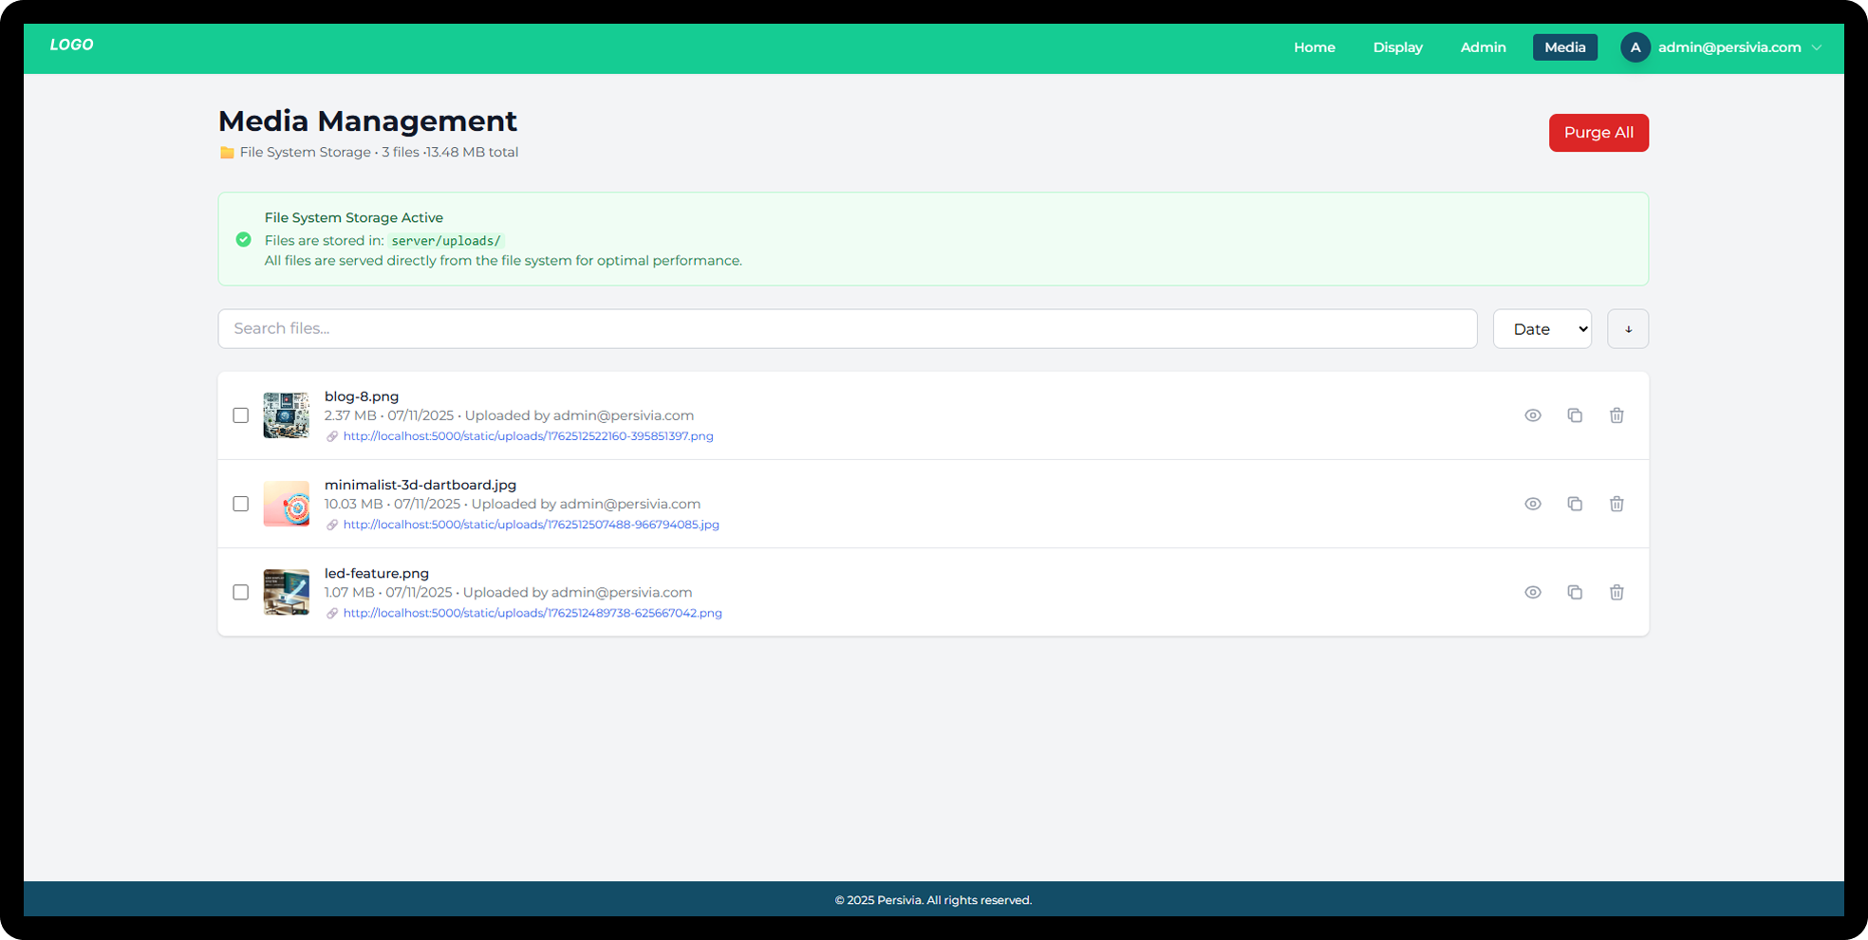The height and width of the screenshot is (940, 1868).
Task: Select the blog-8.png checkbox
Action: (x=241, y=415)
